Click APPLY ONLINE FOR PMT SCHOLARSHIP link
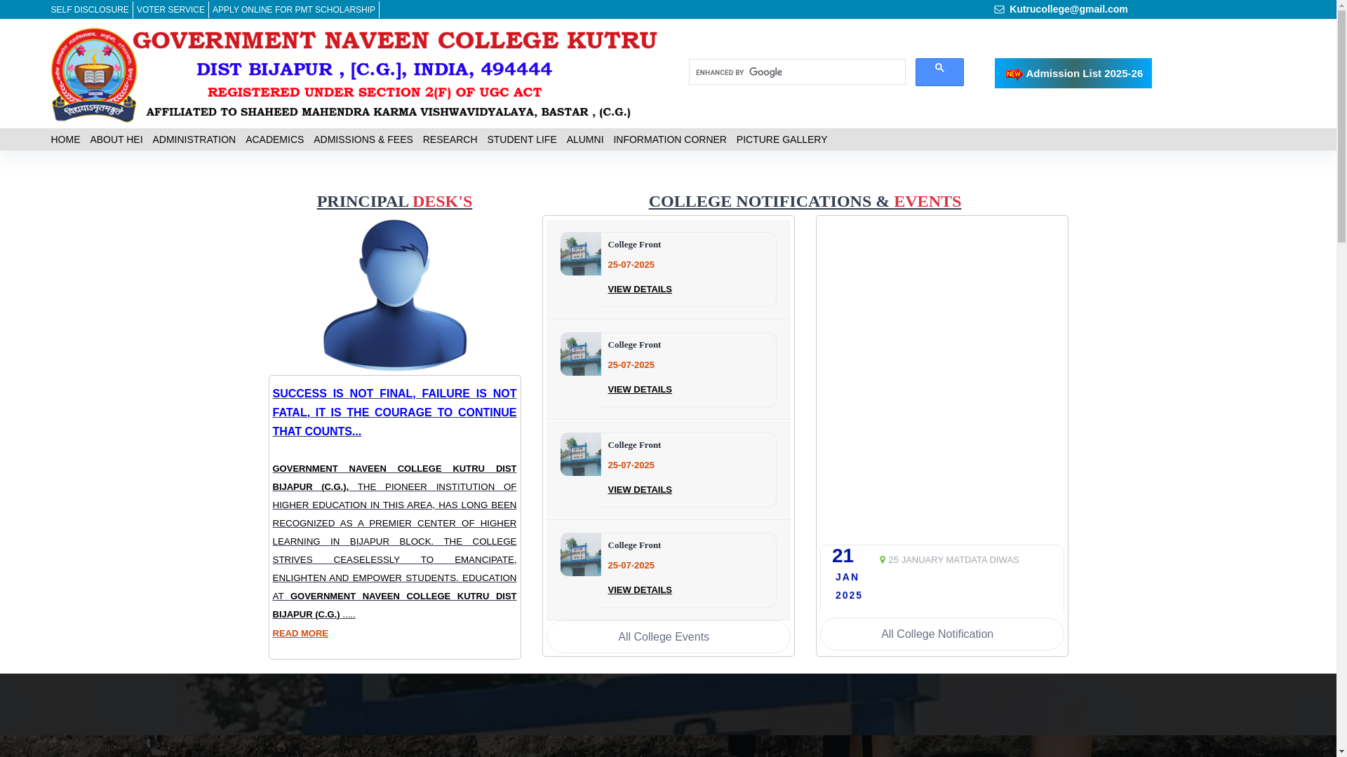Image resolution: width=1347 pixels, height=757 pixels. pyautogui.click(x=293, y=10)
